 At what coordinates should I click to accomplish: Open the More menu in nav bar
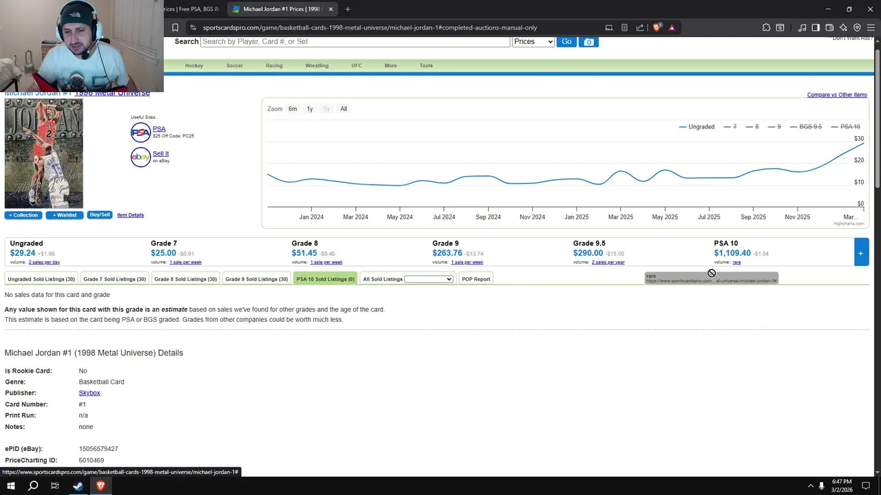390,66
